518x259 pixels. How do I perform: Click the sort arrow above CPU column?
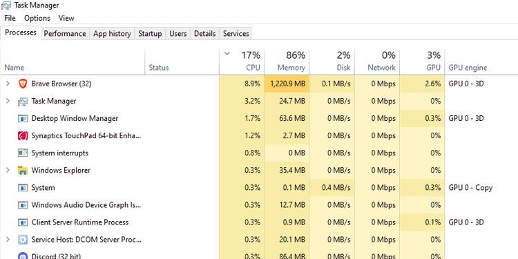click(x=227, y=53)
